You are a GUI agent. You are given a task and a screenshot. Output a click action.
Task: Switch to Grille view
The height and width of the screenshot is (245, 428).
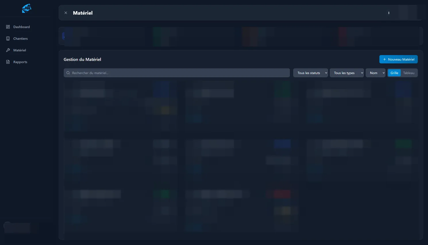pyautogui.click(x=394, y=73)
